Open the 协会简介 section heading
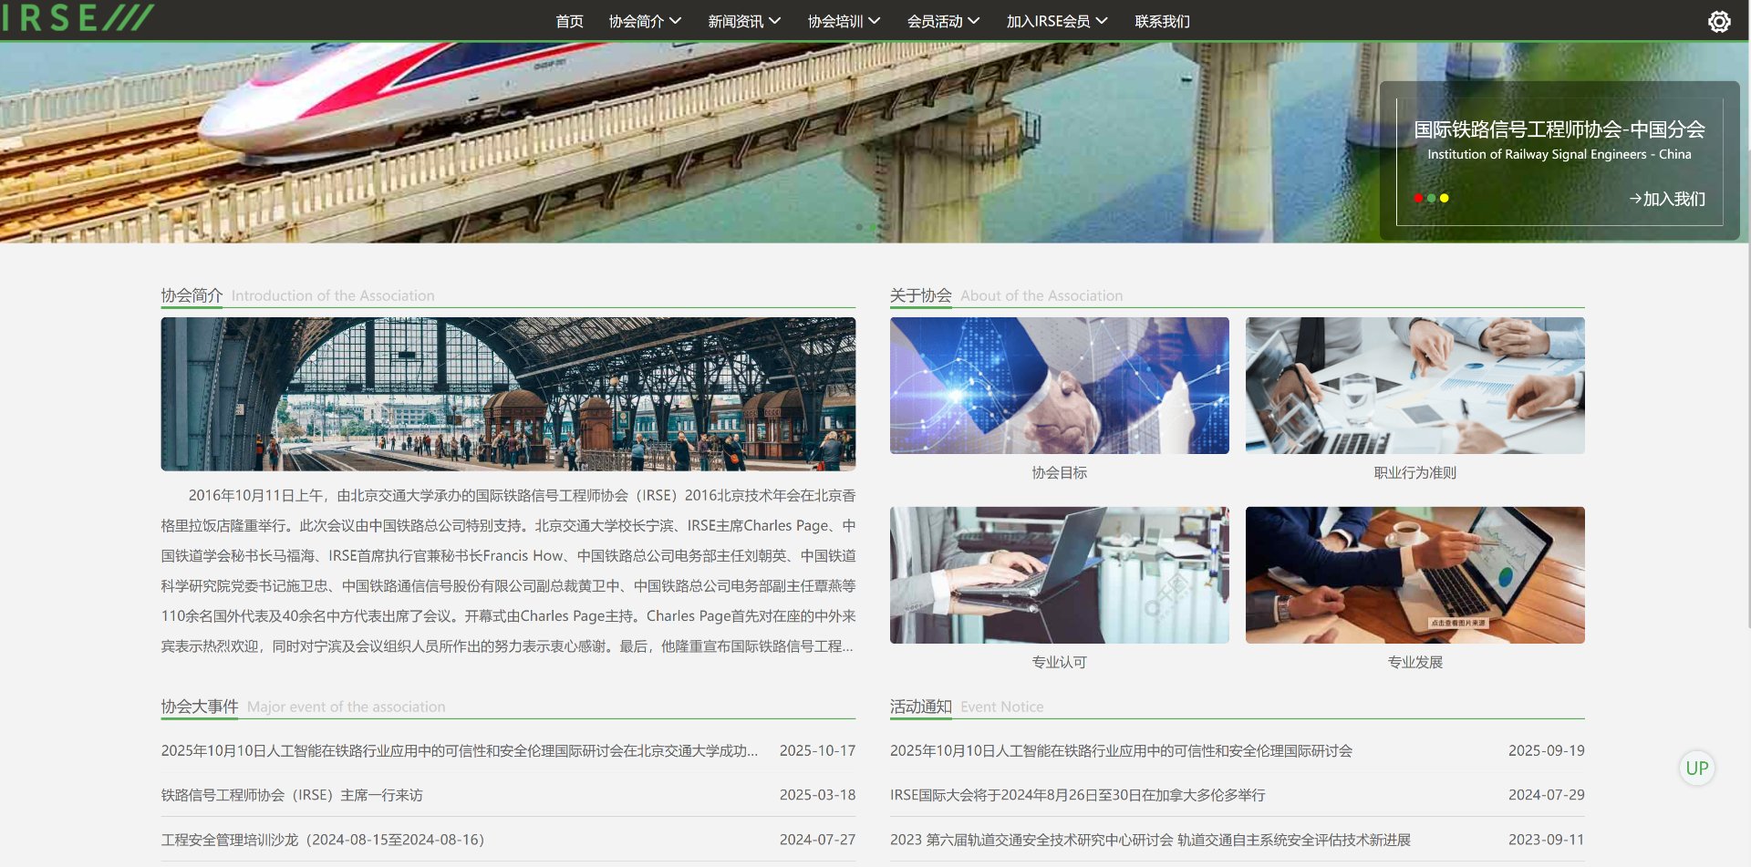1751x867 pixels. point(192,295)
